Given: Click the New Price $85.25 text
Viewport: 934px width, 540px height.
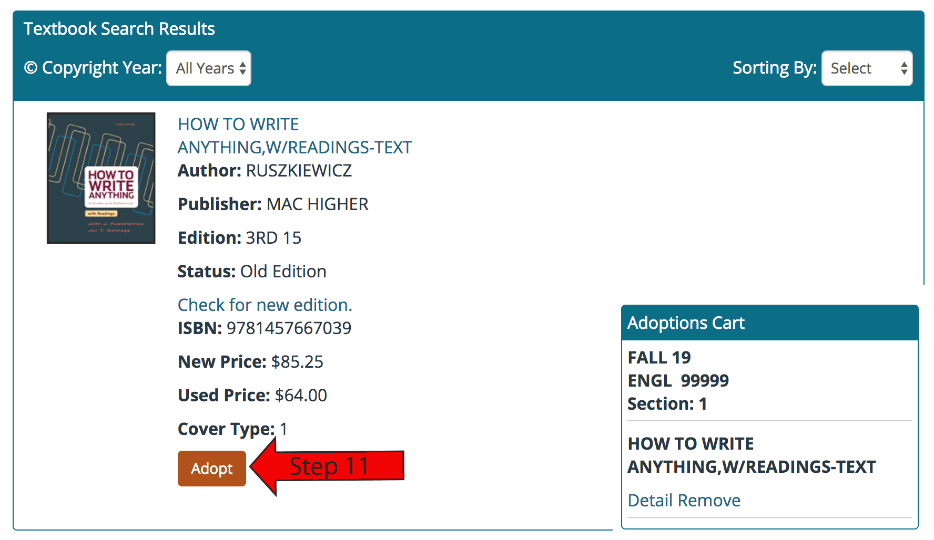Looking at the screenshot, I should point(251,361).
